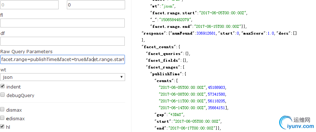Enable the edismax checkbox

coord(2,118)
